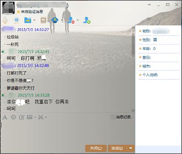Open the send options arrow beside 发送(S)
This screenshot has width=182, height=154.
pyautogui.click(x=131, y=148)
